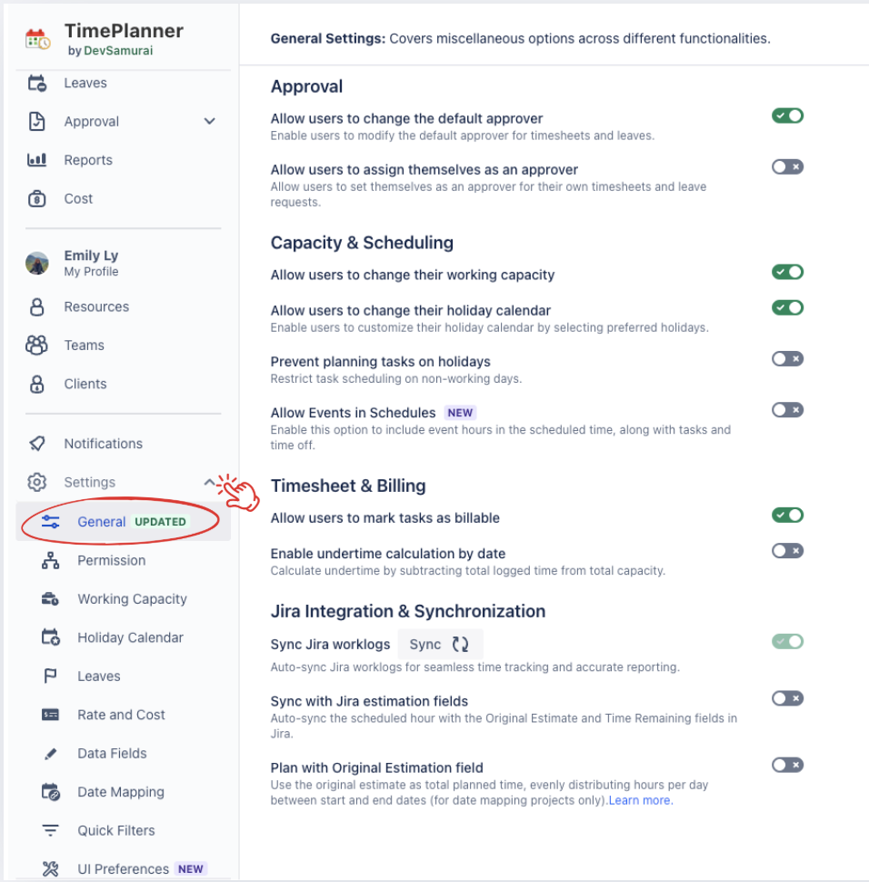Expand the Approval menu chevron
This screenshot has width=869, height=882.
coord(210,122)
